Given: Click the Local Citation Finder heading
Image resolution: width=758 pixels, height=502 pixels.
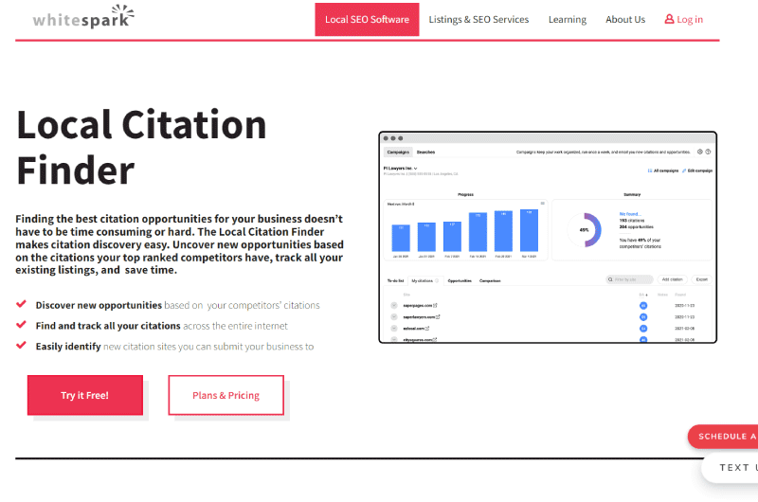Looking at the screenshot, I should (141, 148).
